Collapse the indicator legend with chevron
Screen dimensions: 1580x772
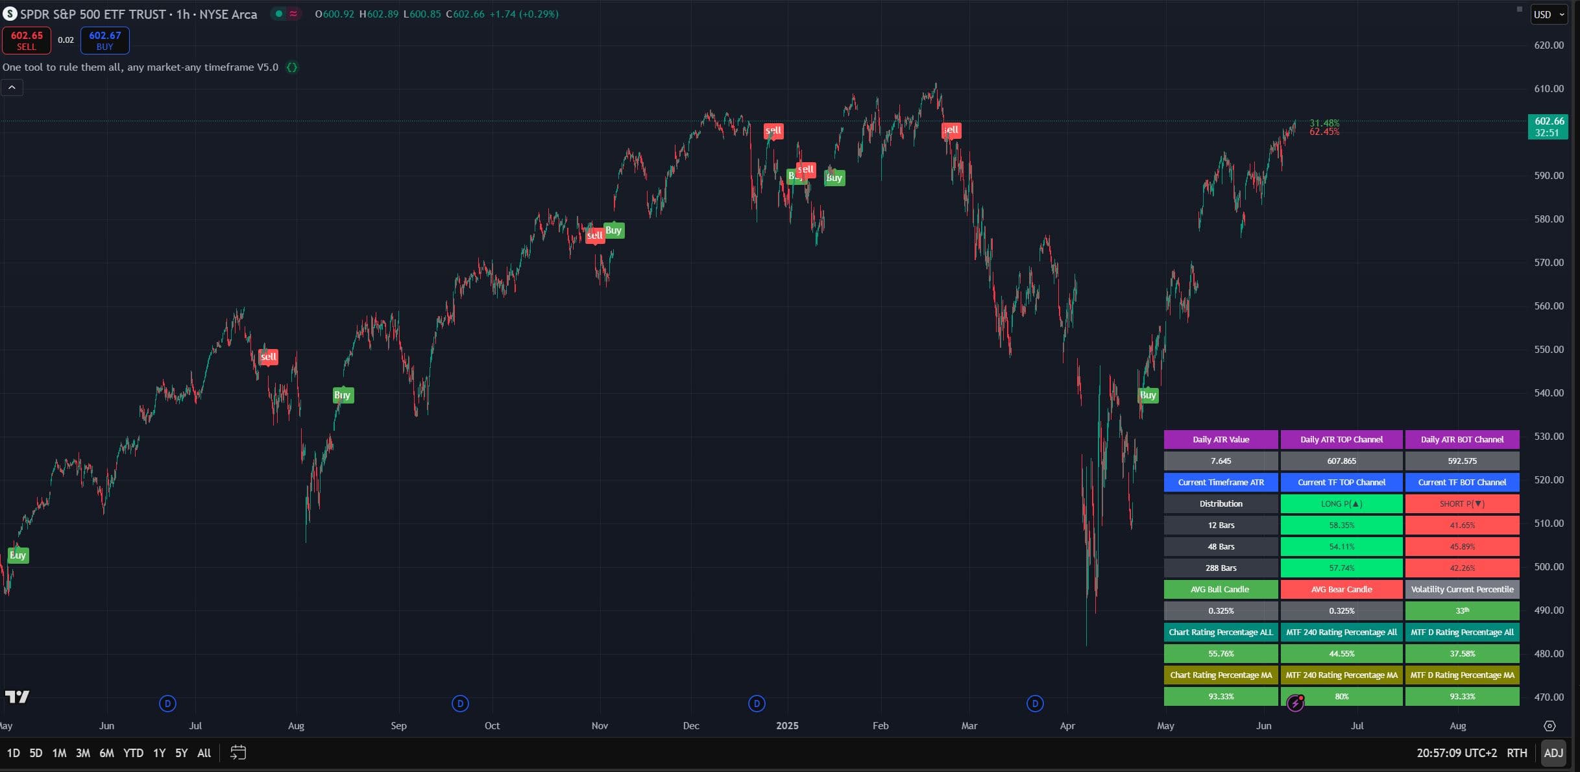[x=12, y=88]
